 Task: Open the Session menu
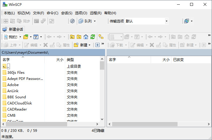point(67,13)
